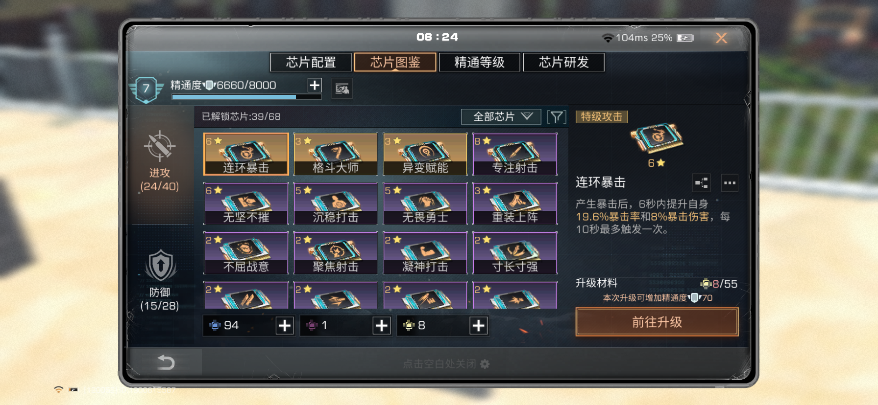Add more gold chip currency 8

click(479, 325)
